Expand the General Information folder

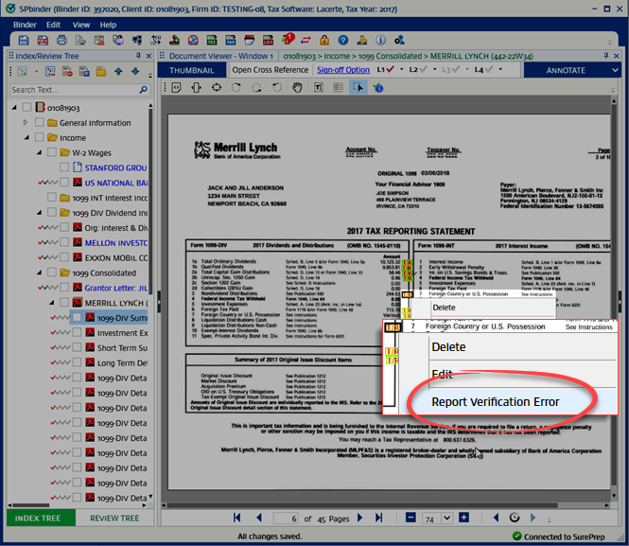[x=26, y=123]
